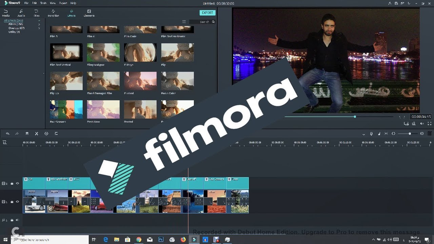Open the Effects tab
This screenshot has width=434, height=244.
72,13
